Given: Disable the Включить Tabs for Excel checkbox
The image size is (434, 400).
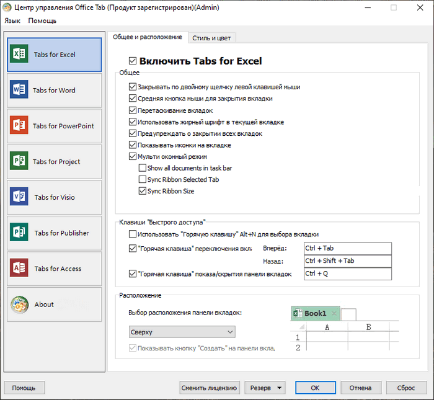Looking at the screenshot, I should coord(133,61).
